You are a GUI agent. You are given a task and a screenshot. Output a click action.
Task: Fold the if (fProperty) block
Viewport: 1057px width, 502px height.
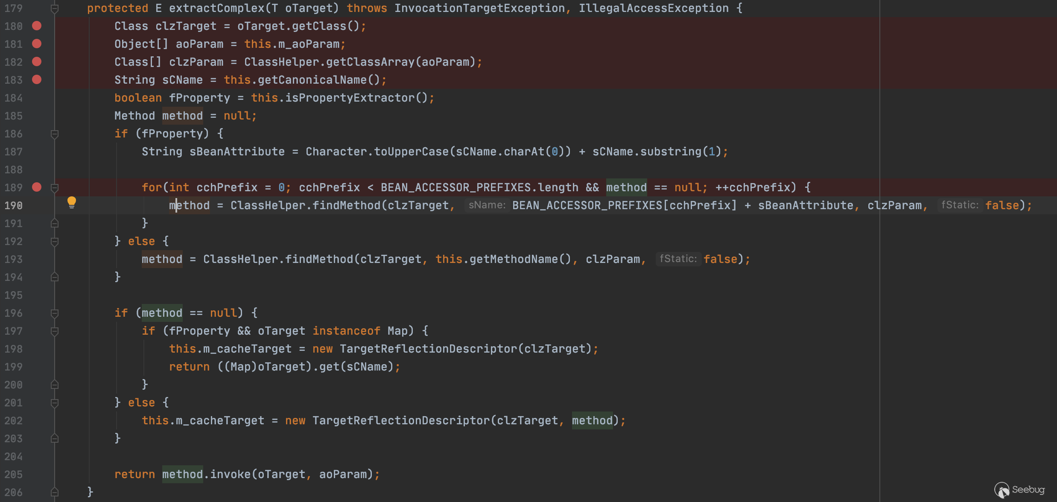[x=55, y=134]
